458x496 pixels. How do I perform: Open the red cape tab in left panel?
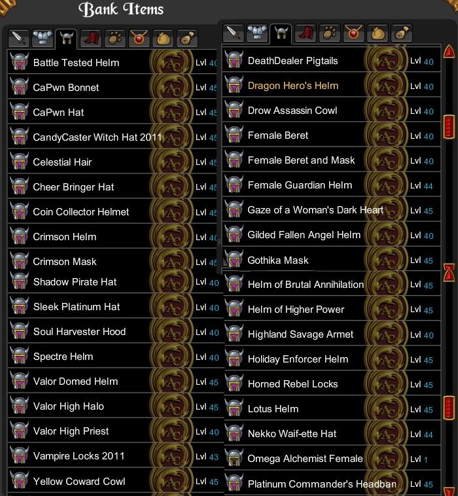point(91,39)
